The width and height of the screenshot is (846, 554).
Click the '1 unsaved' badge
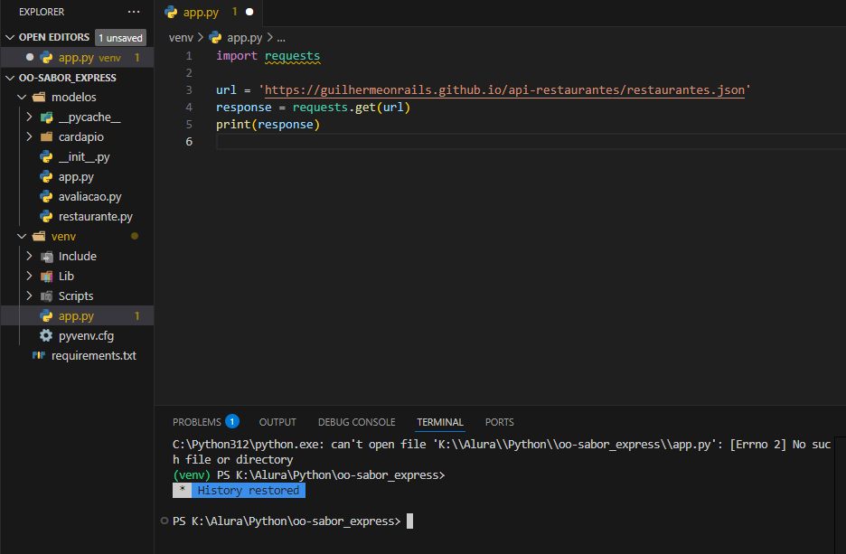tap(121, 38)
